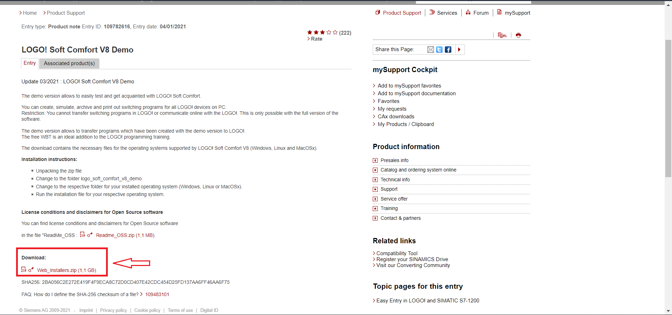This screenshot has width=672, height=315.
Task: Expand Contact & partners section
Action: click(x=375, y=218)
